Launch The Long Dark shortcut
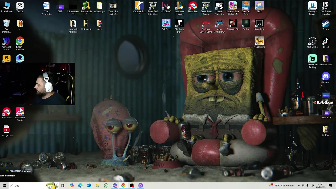 pos(180,26)
